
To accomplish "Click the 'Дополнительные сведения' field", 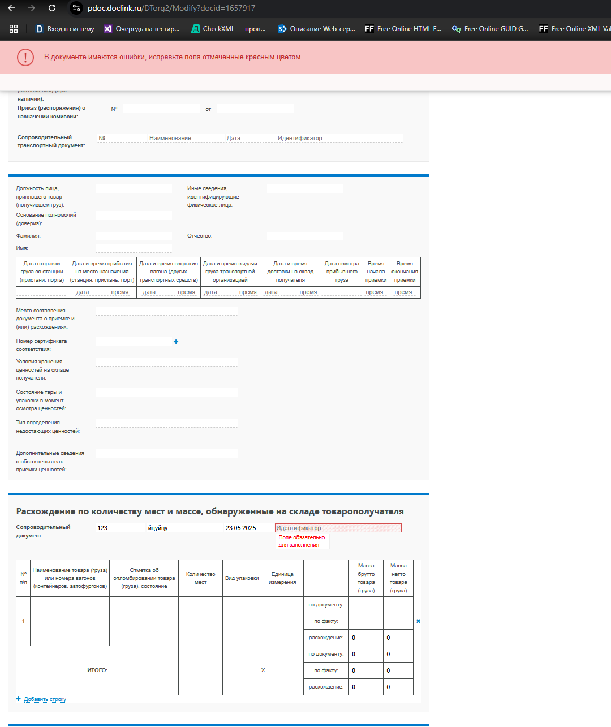I will click(x=166, y=454).
